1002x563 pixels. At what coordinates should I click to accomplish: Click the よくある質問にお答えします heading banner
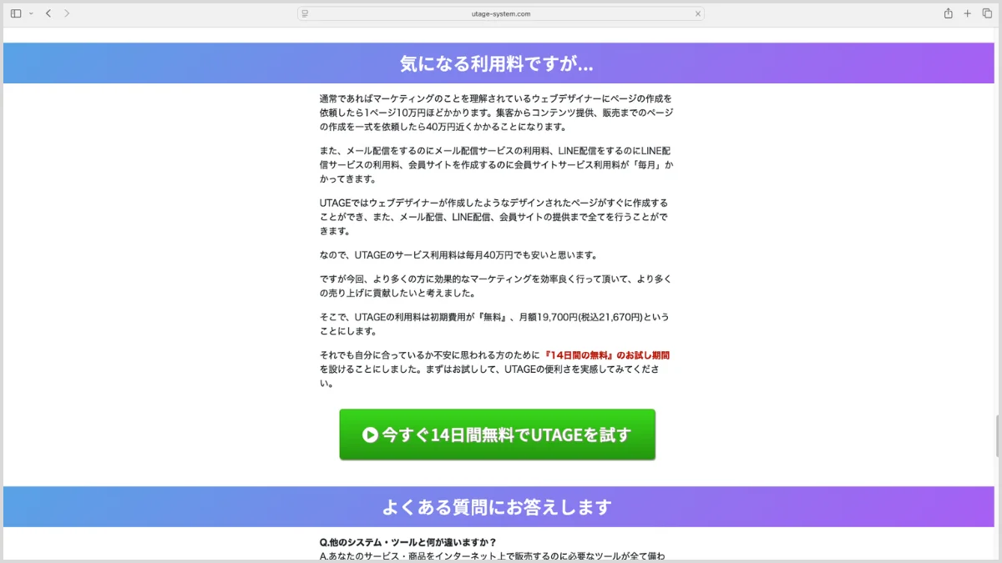click(x=497, y=507)
